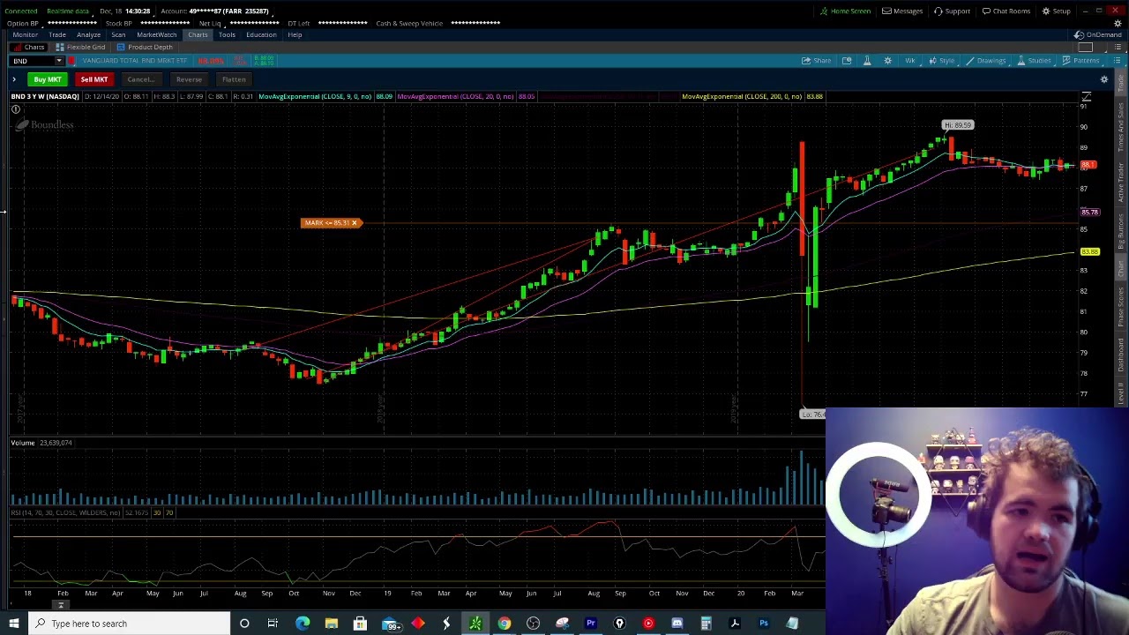
Task: Open Microsoft Edge from taskbar
Action: click(x=303, y=624)
